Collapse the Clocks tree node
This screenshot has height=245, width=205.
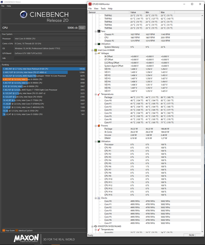(x=96, y=198)
